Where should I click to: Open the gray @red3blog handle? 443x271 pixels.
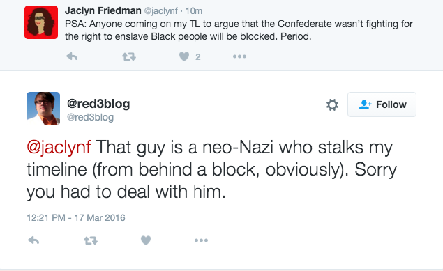tap(90, 117)
